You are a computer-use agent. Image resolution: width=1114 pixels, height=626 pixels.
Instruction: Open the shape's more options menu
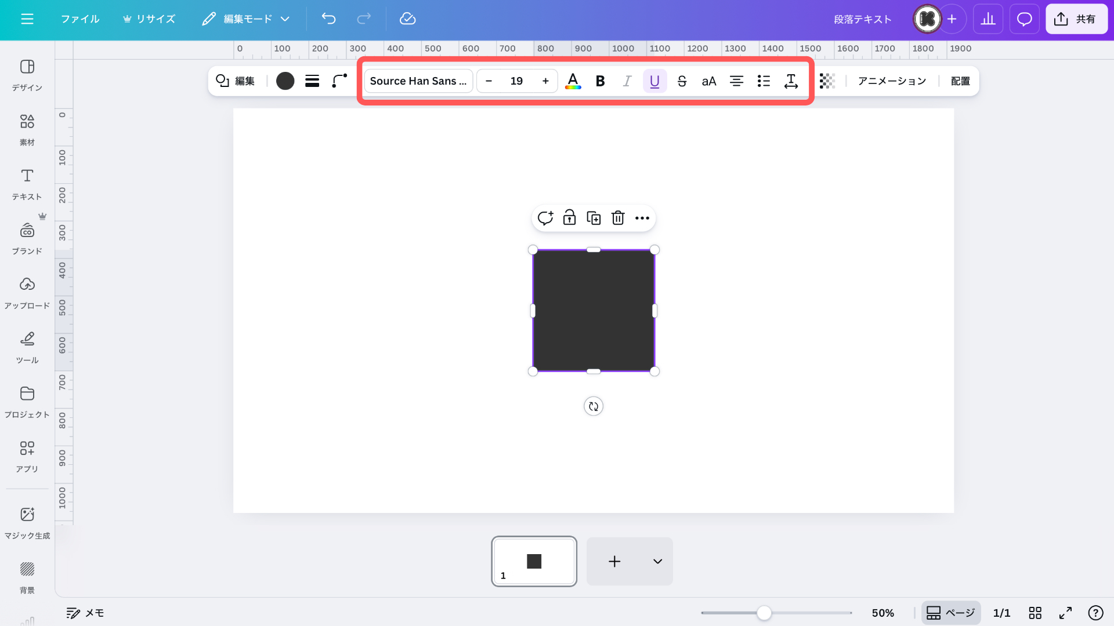[x=642, y=218]
